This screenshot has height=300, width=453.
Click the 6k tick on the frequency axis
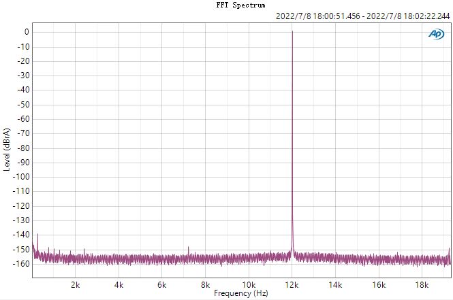tap(162, 284)
